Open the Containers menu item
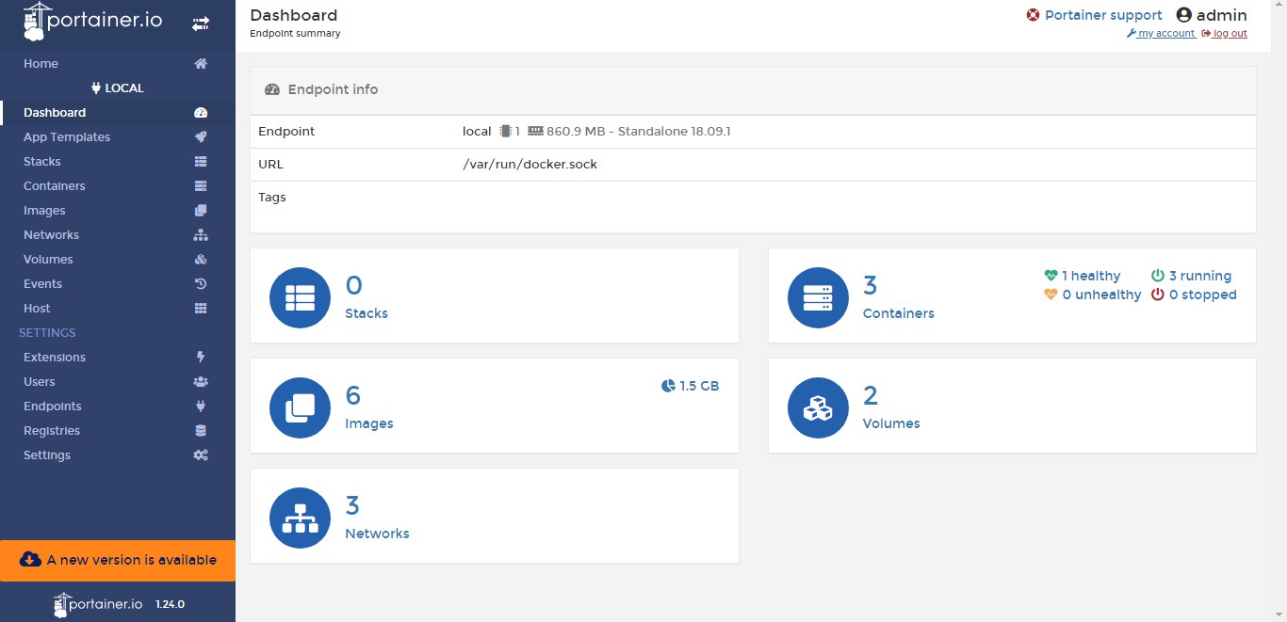 55,186
